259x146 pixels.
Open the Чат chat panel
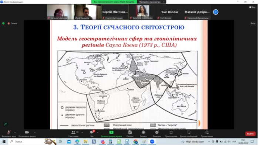pos(92,134)
